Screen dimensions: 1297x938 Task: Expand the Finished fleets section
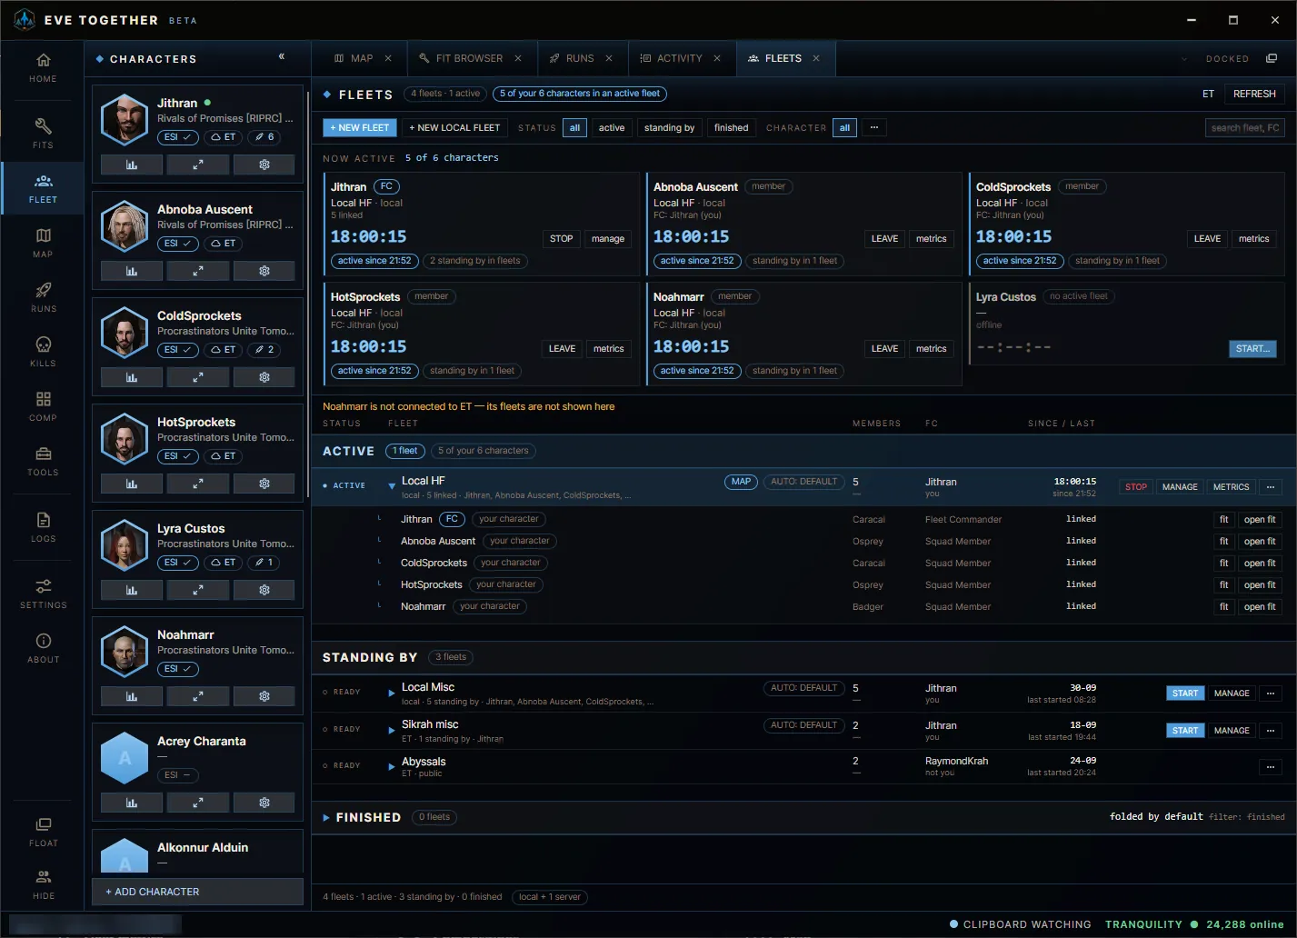pos(326,818)
